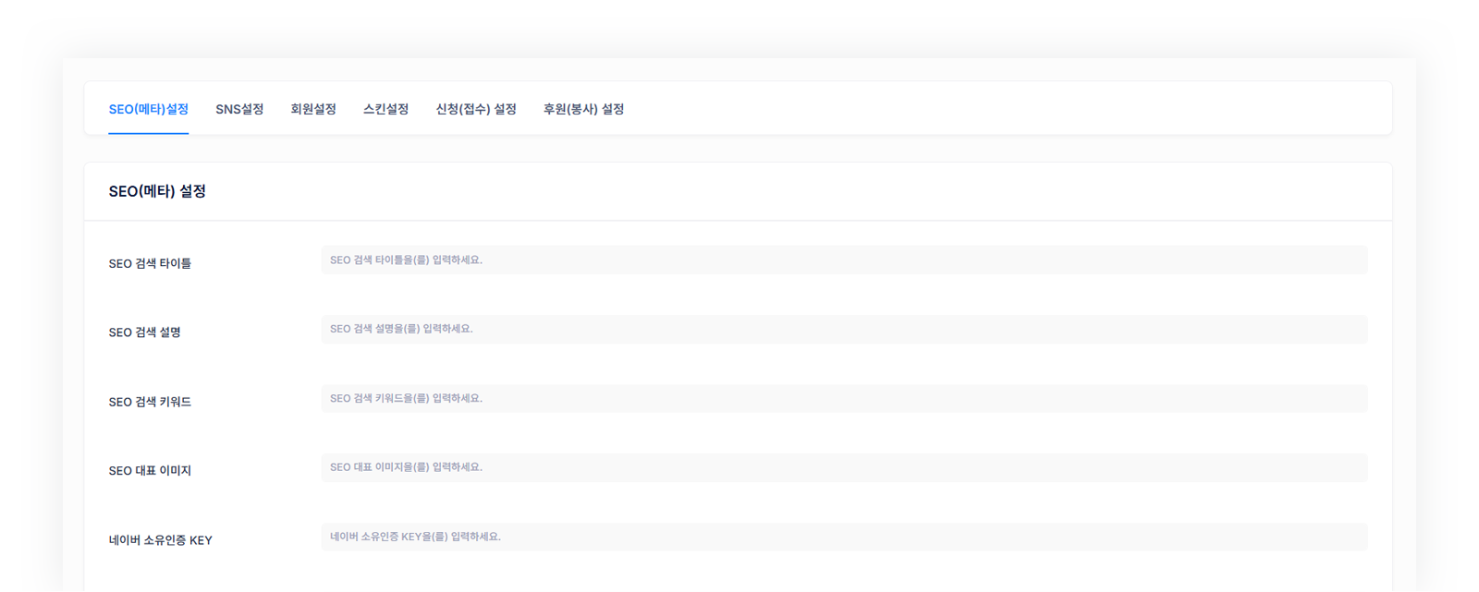Click the blue underline beneath the active tab
The height and width of the screenshot is (592, 1479).
pyautogui.click(x=148, y=134)
